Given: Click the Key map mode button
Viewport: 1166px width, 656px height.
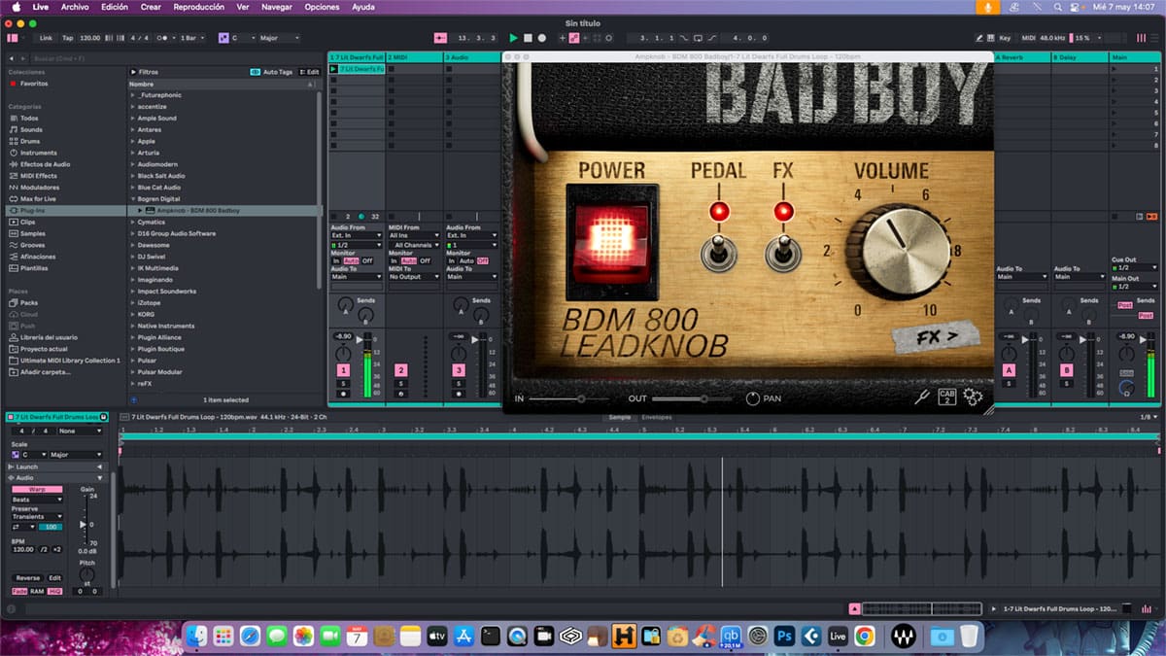Looking at the screenshot, I should (1005, 38).
